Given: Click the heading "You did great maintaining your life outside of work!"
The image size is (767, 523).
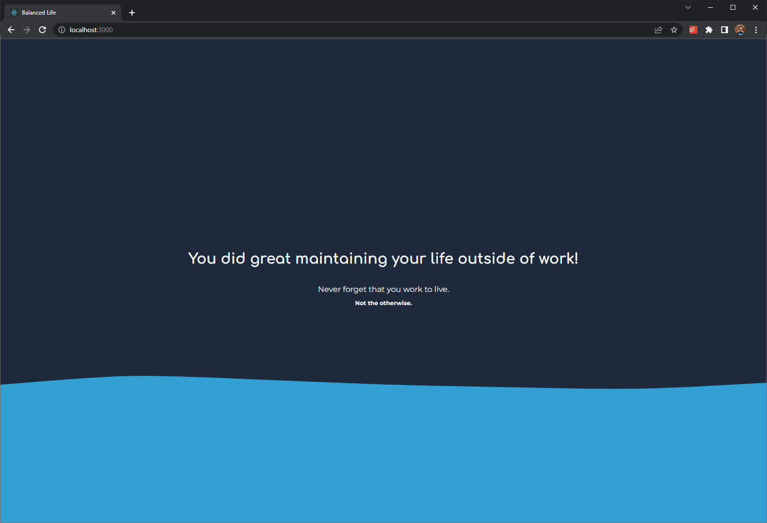Looking at the screenshot, I should coord(383,258).
